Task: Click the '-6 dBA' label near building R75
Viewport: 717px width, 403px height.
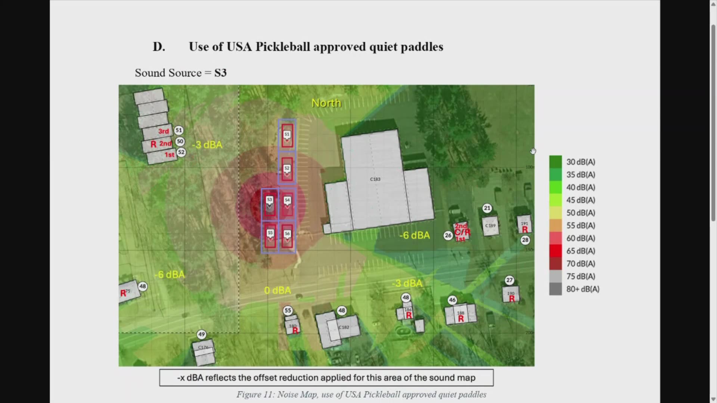Action: (170, 275)
